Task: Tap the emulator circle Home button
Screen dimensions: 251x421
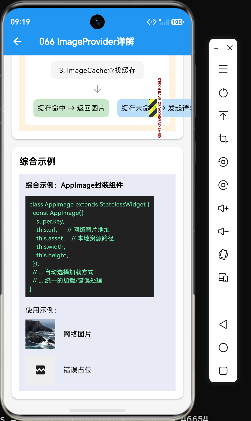Action: click(223, 348)
